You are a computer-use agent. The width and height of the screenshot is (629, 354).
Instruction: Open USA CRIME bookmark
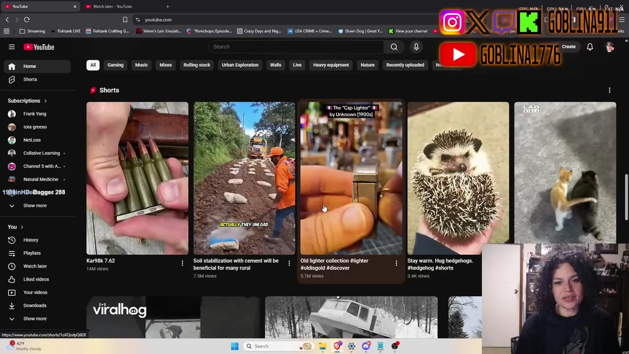[310, 31]
